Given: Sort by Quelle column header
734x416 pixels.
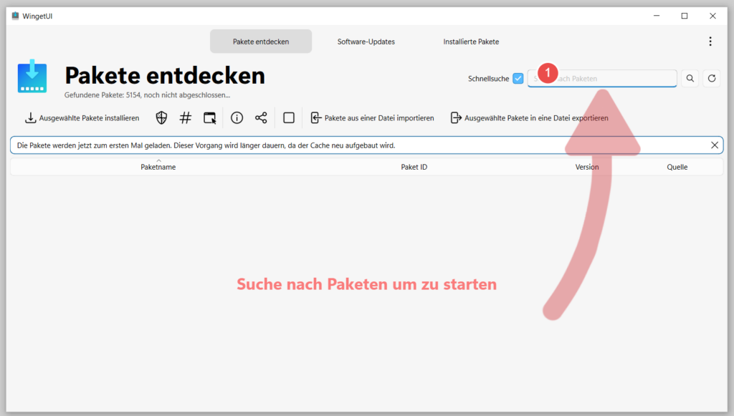Looking at the screenshot, I should (x=677, y=167).
